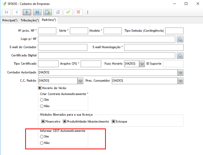This screenshot has width=203, height=155.
Task: Click magnifier icon beside Certificado Digital
Action: (180, 56)
